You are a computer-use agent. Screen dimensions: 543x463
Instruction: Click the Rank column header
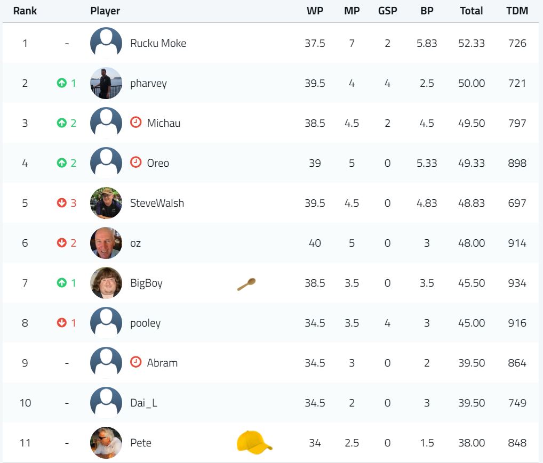pos(25,11)
